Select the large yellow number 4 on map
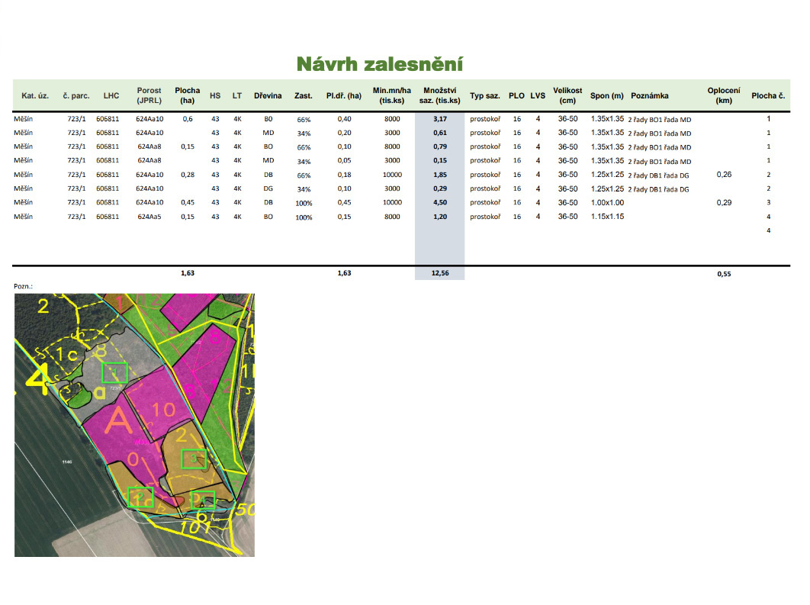 coord(37,380)
